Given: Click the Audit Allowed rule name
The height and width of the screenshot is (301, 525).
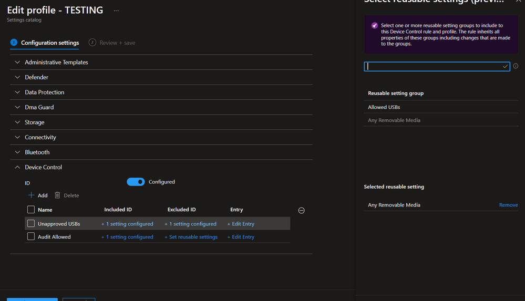Looking at the screenshot, I should [x=54, y=237].
